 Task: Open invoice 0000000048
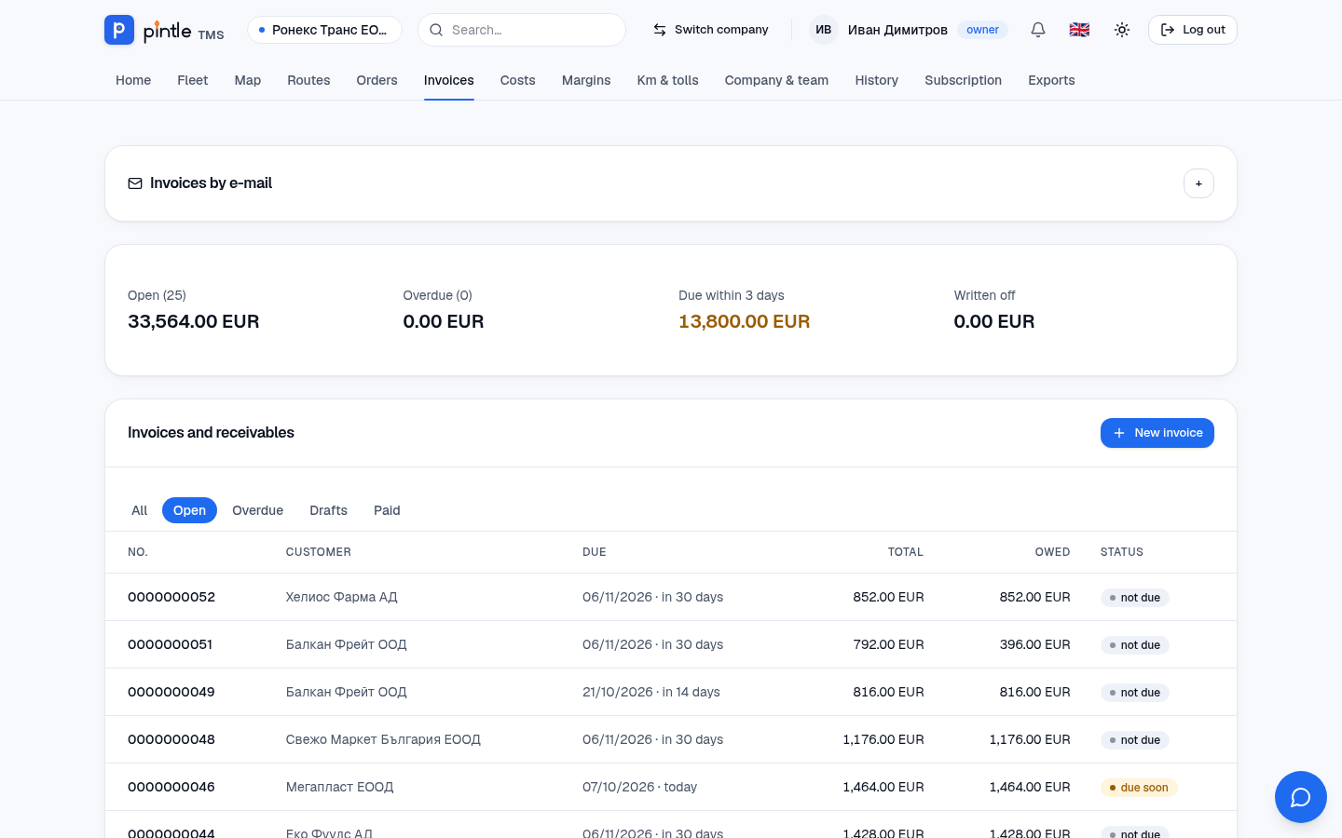tap(171, 739)
